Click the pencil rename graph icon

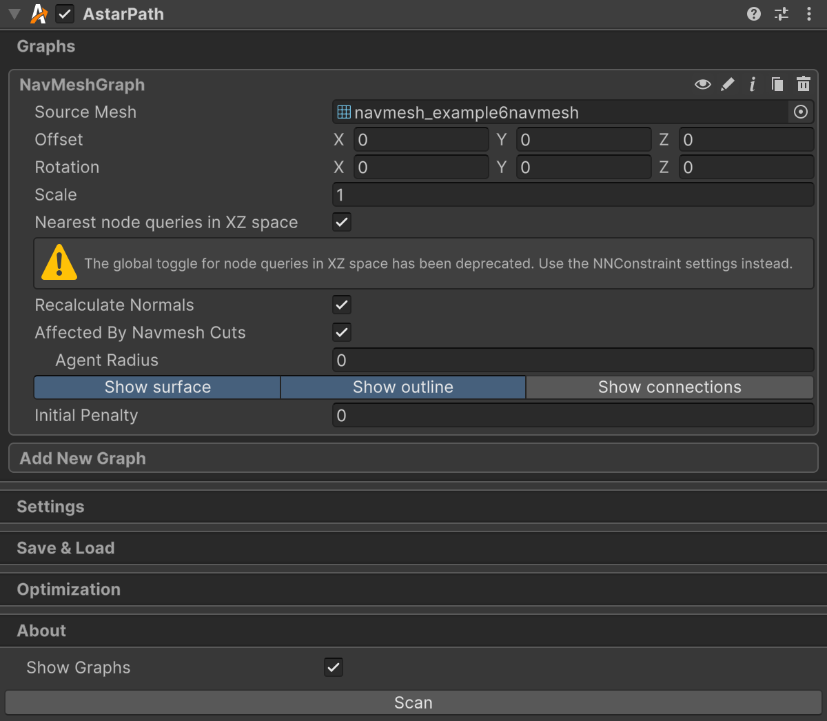728,85
